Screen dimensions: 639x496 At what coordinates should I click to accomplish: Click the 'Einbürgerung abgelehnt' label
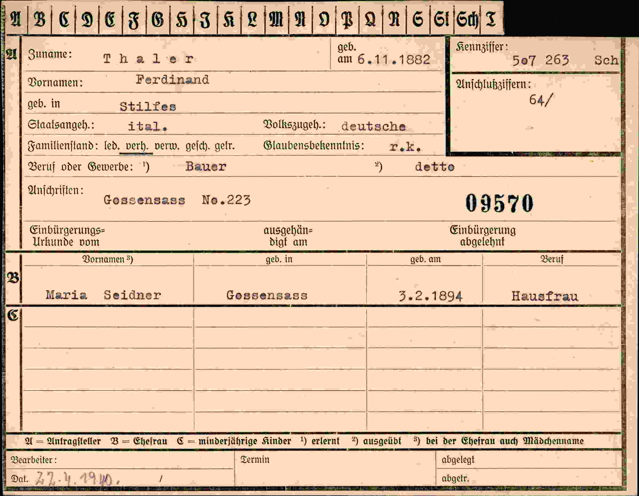pos(483,235)
